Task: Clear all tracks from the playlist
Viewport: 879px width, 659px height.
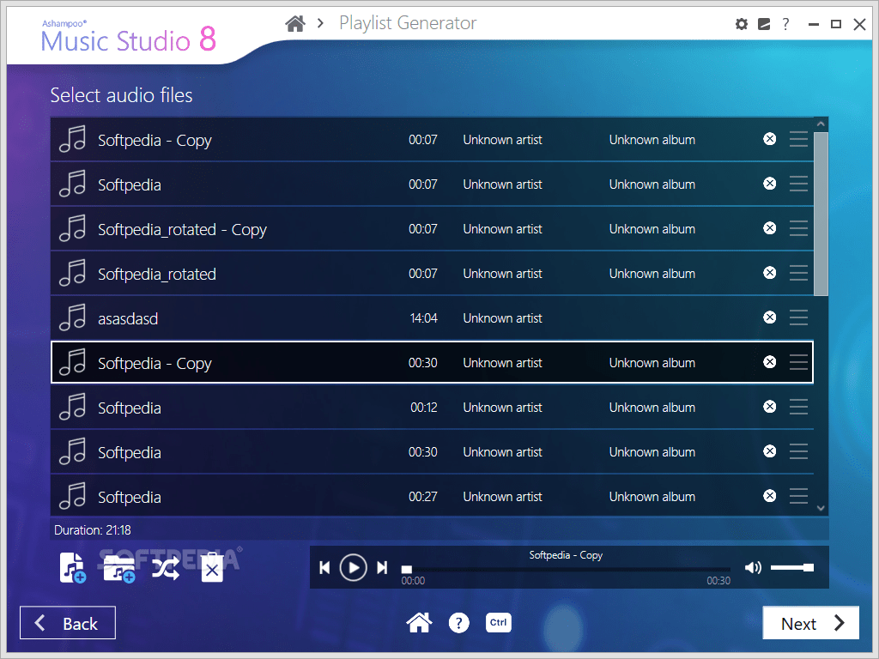Action: point(211,566)
